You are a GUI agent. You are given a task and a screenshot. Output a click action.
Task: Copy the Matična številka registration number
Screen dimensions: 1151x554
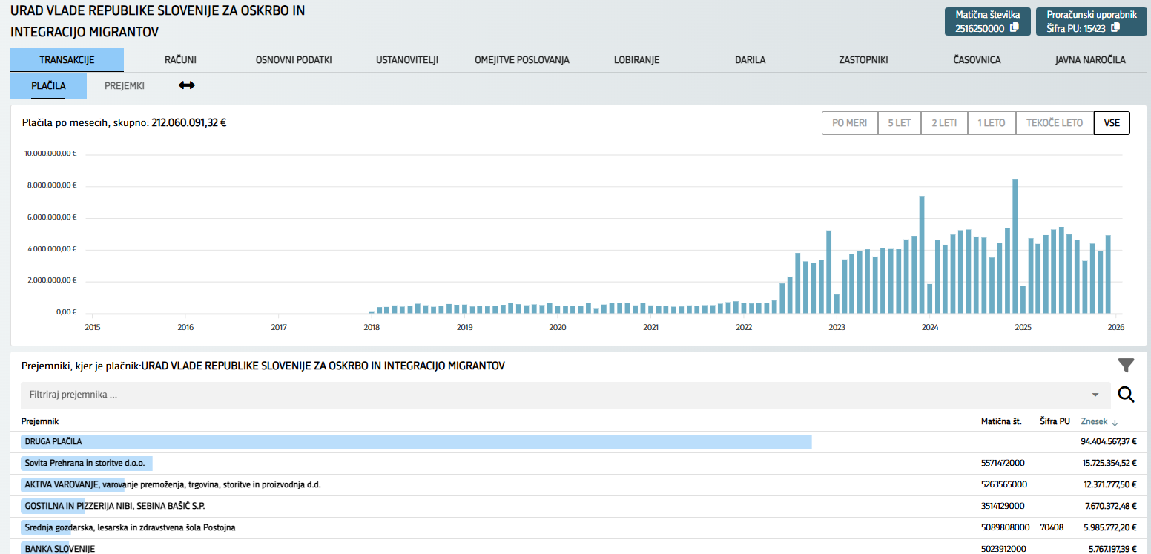click(1015, 28)
